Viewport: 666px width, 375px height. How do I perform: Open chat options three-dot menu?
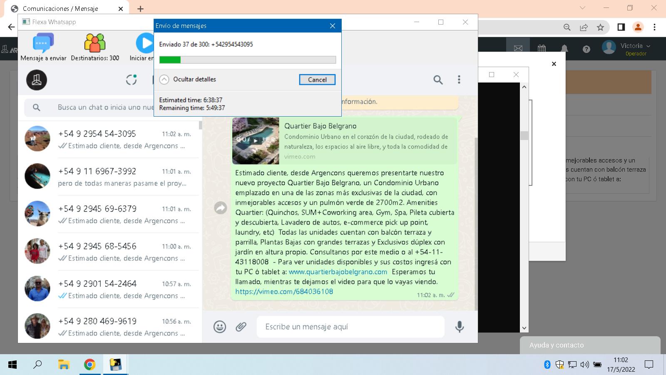pyautogui.click(x=459, y=80)
